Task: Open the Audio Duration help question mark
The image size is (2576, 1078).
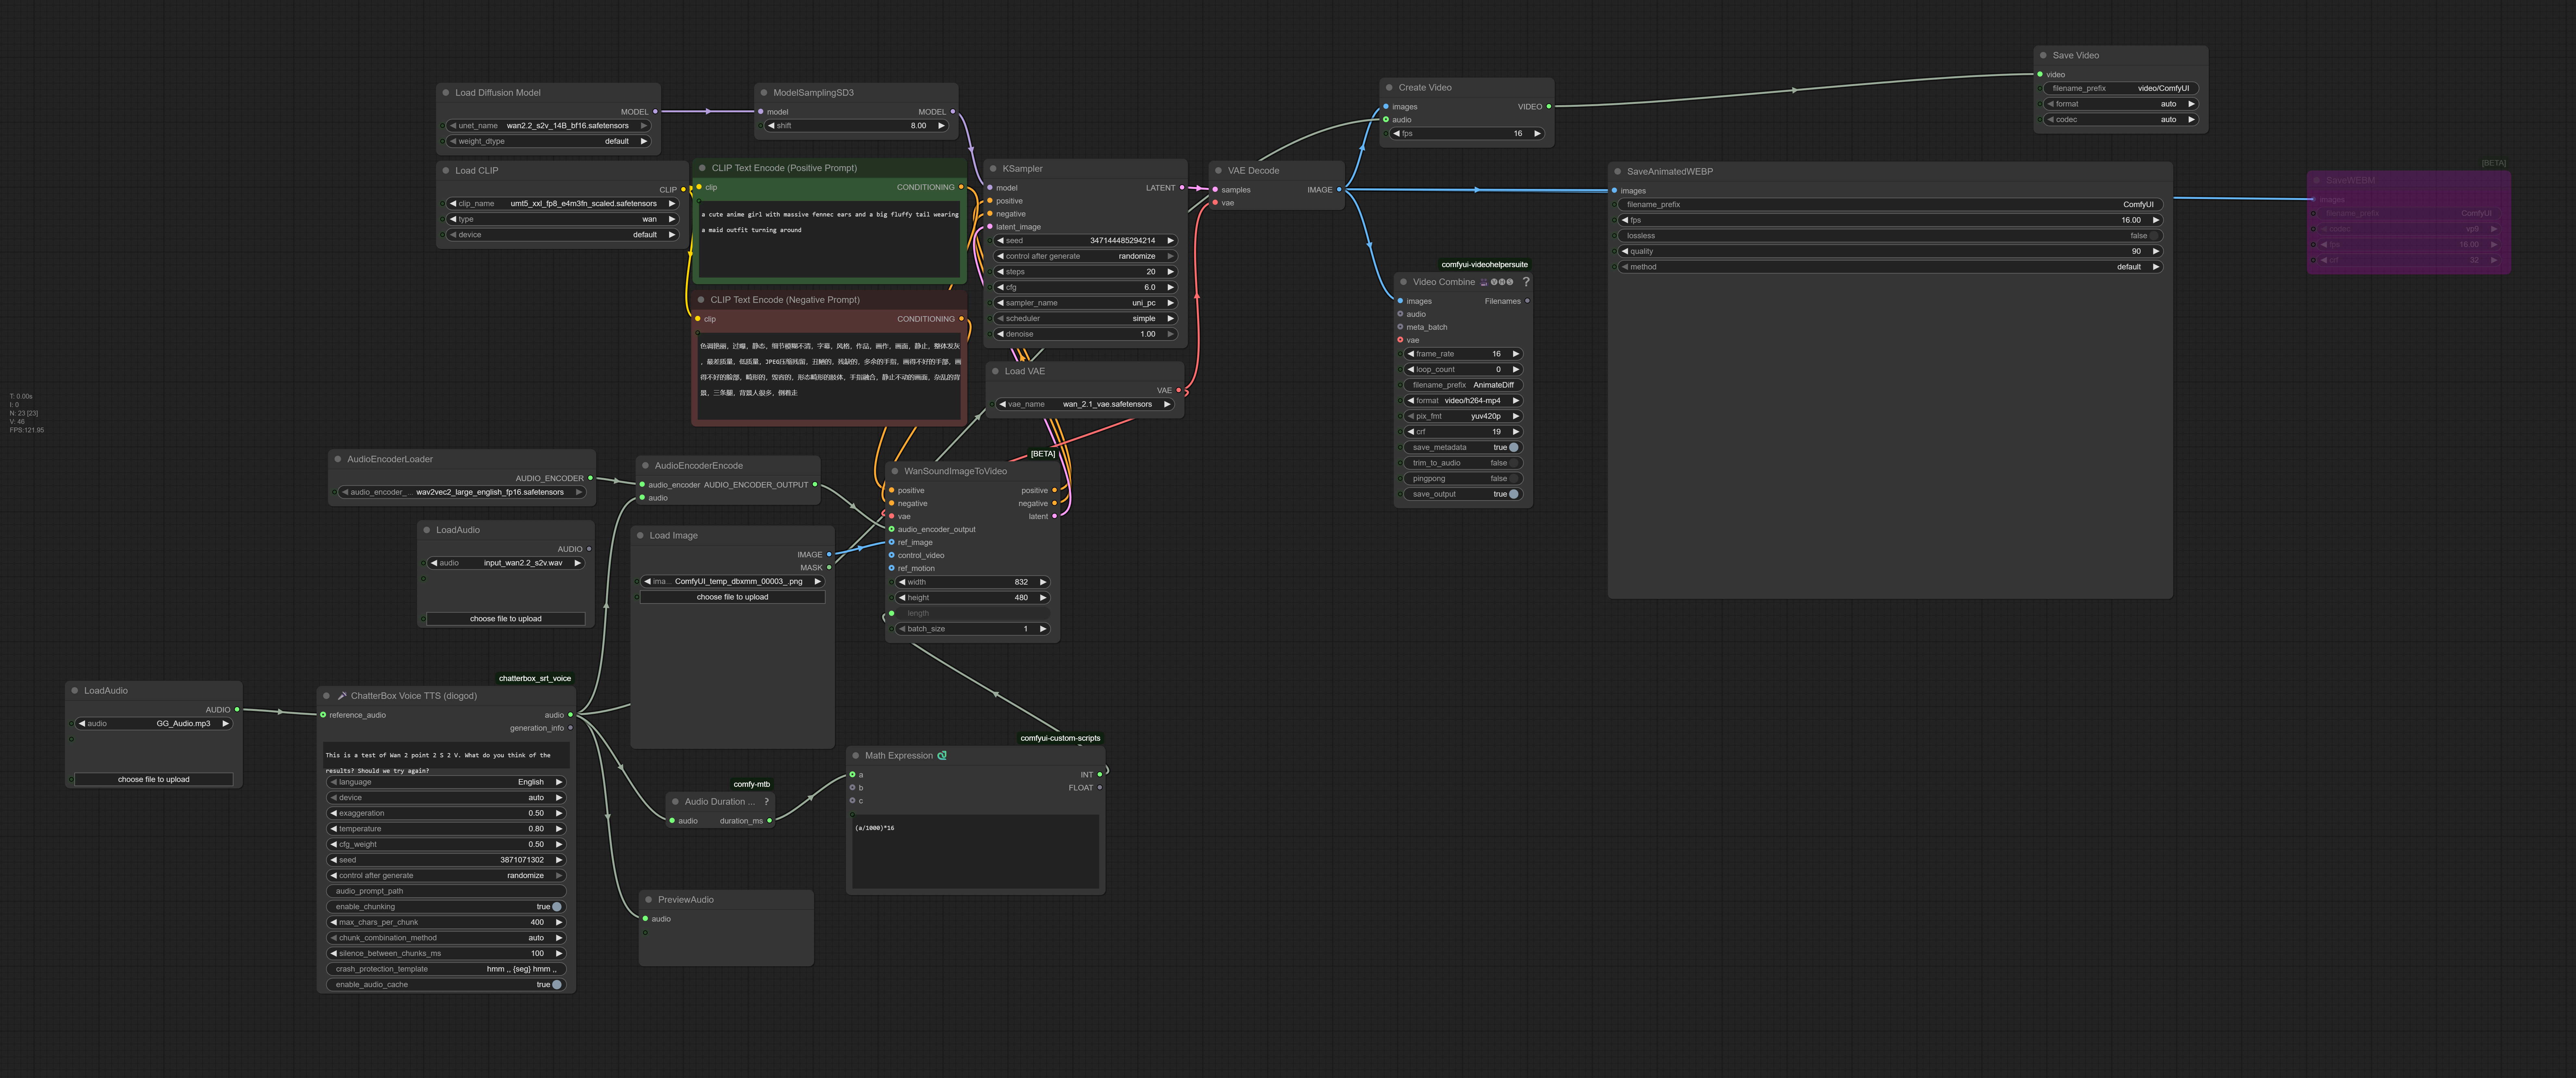Action: pyautogui.click(x=767, y=802)
